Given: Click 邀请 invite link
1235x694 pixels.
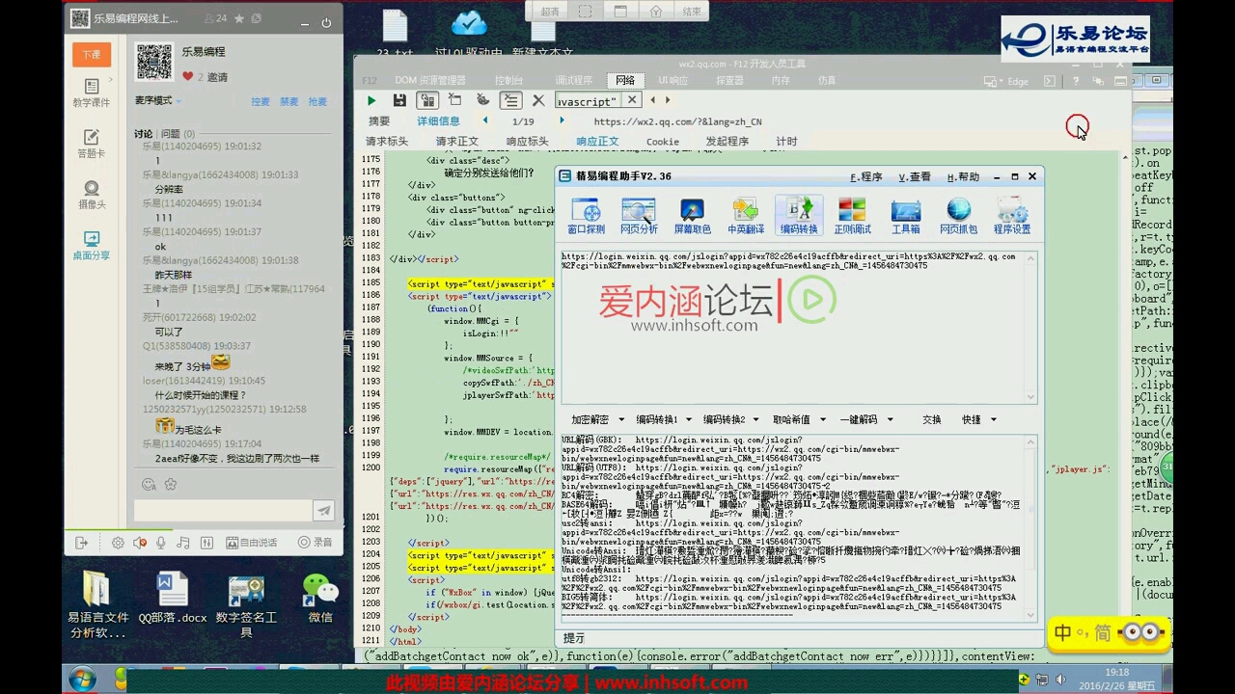Looking at the screenshot, I should click(217, 77).
